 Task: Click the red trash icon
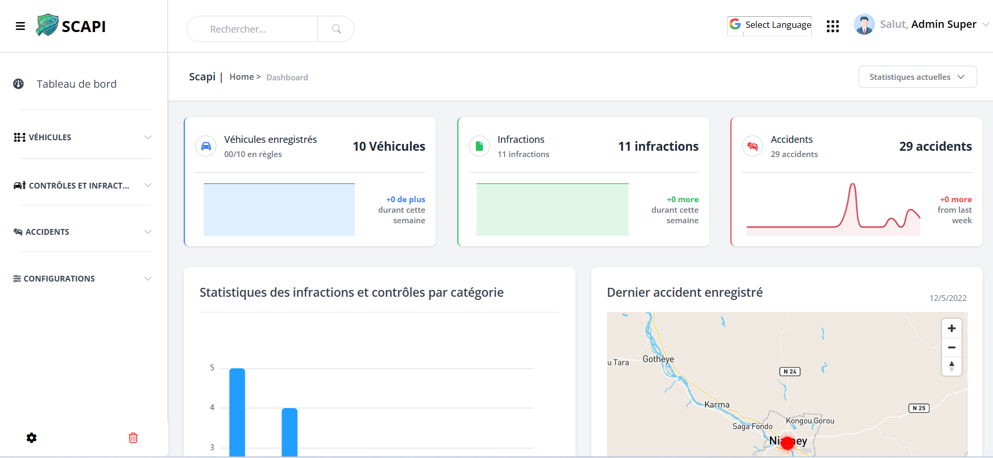click(x=133, y=438)
